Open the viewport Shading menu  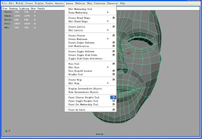pyautogui.click(x=13, y=8)
